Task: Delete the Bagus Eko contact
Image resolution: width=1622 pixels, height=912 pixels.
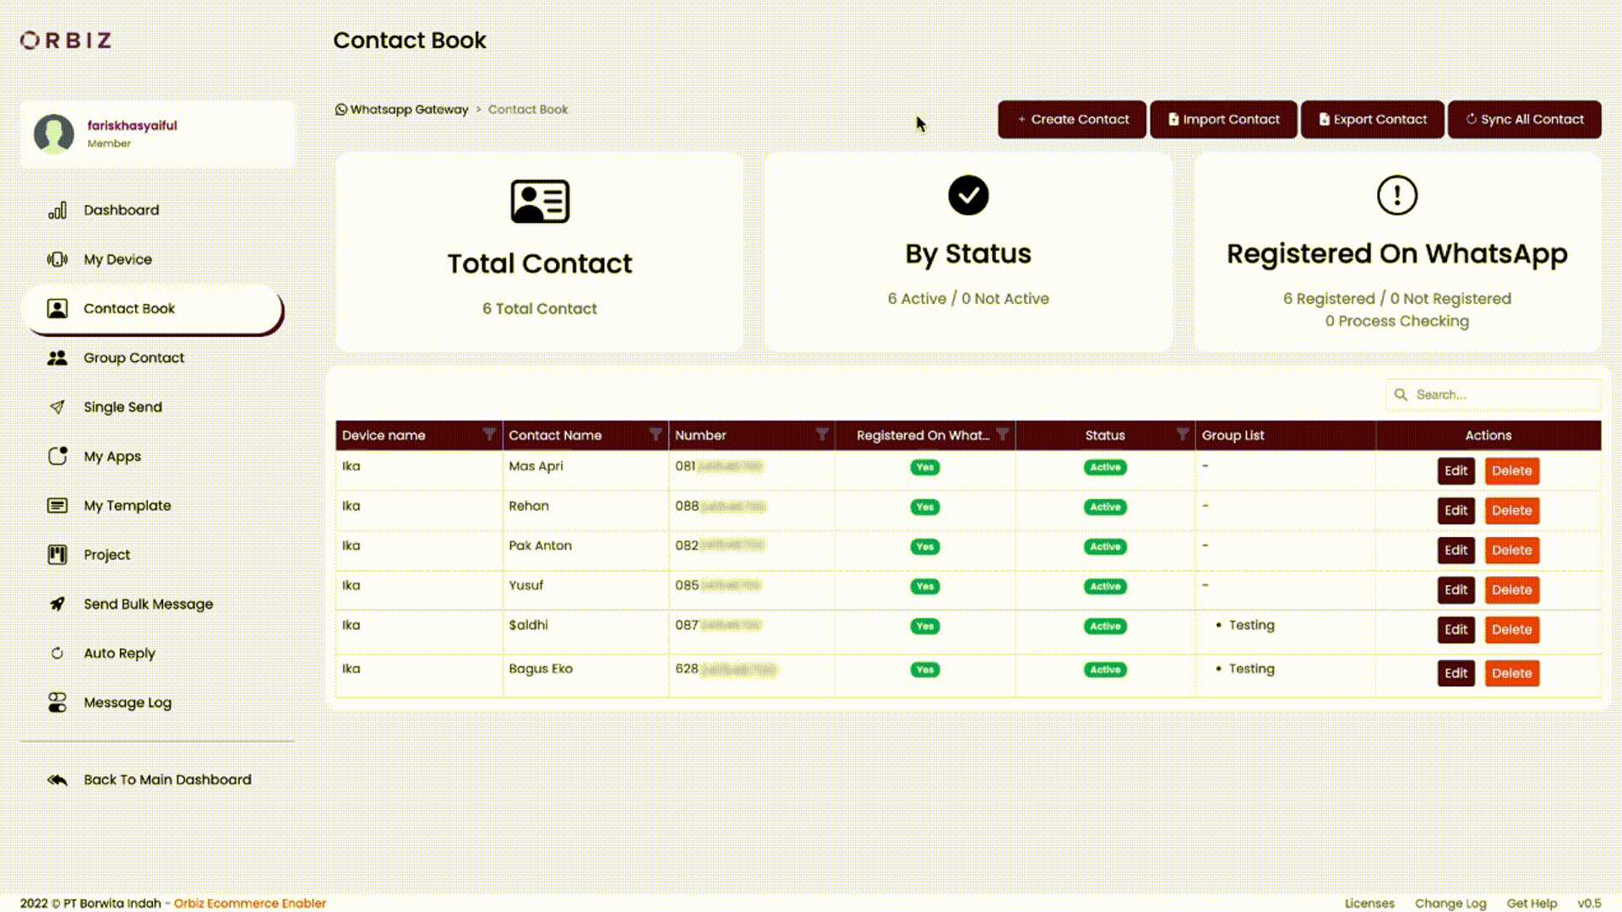Action: pyautogui.click(x=1511, y=673)
